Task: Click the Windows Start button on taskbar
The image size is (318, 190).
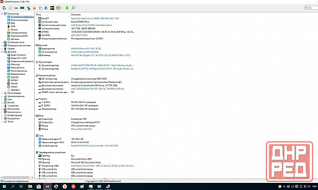Action: (5, 186)
